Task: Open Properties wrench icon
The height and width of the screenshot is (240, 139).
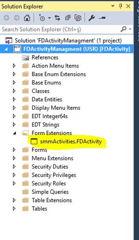Action: tap(92, 18)
